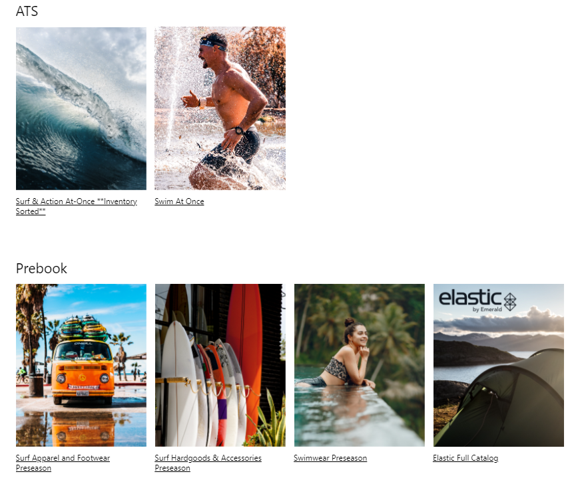Click the Prebook section heading

(41, 269)
